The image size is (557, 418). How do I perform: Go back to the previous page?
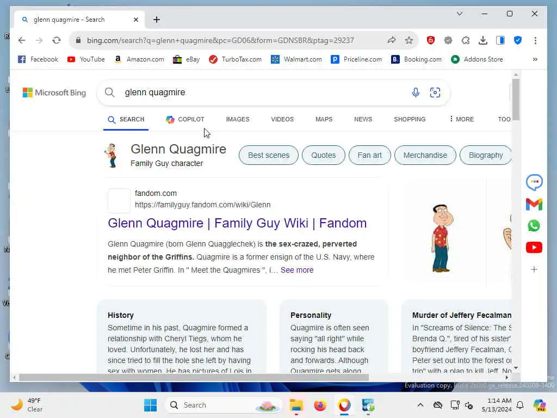[22, 40]
